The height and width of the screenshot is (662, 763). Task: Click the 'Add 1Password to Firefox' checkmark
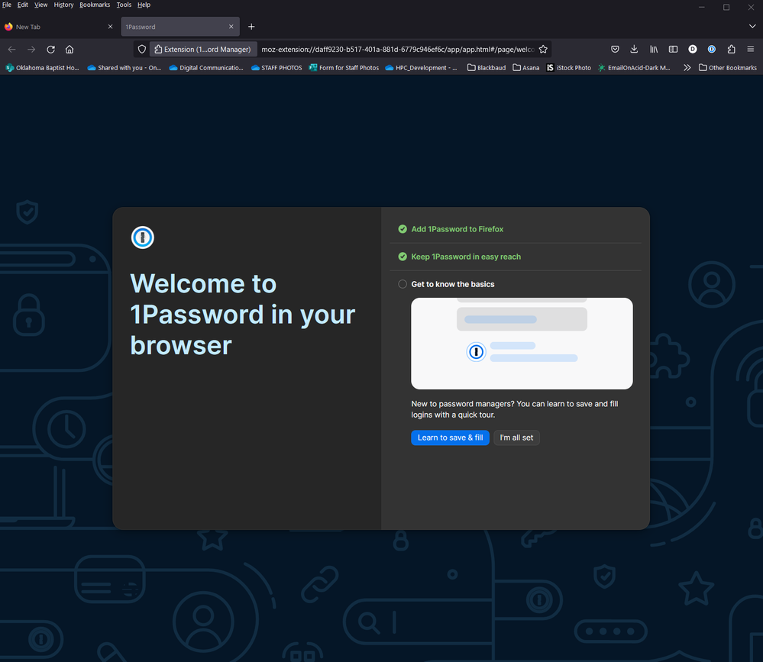point(403,229)
